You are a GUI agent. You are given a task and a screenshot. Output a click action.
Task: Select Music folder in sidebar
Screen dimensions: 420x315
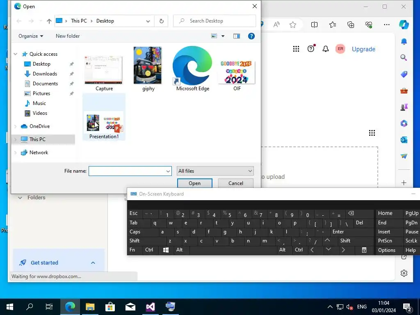tap(39, 103)
